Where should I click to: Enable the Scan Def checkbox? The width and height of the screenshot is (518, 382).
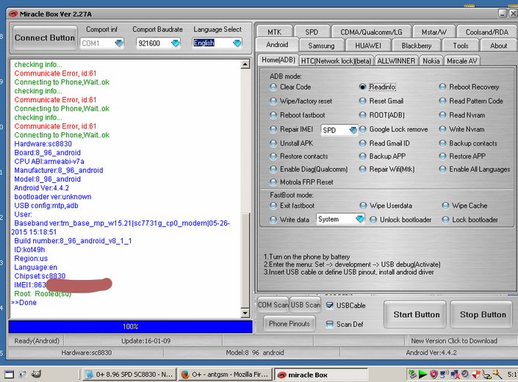pos(330,324)
